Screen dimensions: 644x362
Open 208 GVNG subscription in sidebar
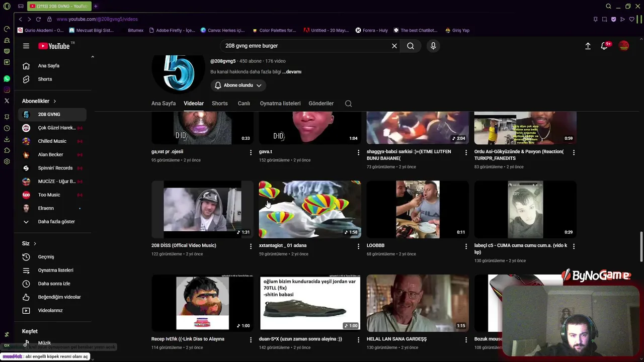point(52,115)
